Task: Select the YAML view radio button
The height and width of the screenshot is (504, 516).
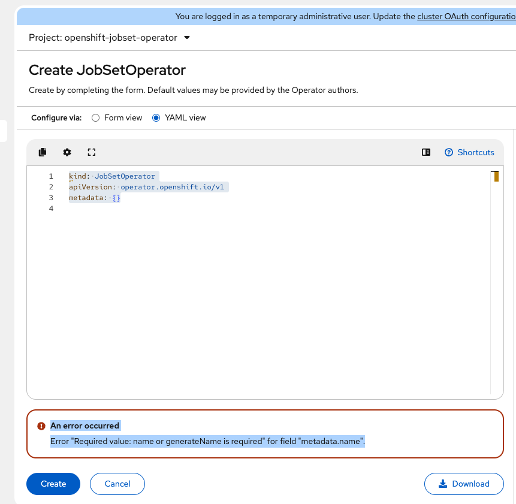Action: [156, 118]
